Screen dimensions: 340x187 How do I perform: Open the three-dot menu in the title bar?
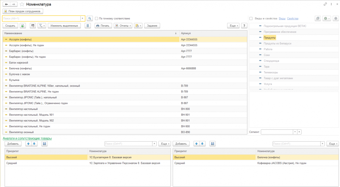[331, 4]
